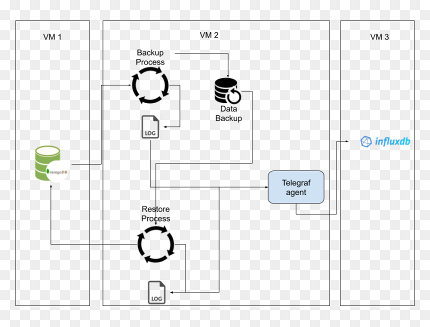The height and width of the screenshot is (327, 430).
Task: Select the Backup Process text label
Action: (150, 57)
